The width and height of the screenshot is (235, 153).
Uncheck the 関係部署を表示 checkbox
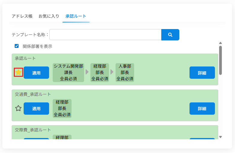click(17, 46)
